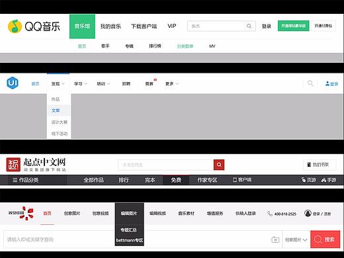This screenshot has width=344, height=258.
Task: Click the user avatar 登录 / 注册 icon
Action: pos(308,213)
